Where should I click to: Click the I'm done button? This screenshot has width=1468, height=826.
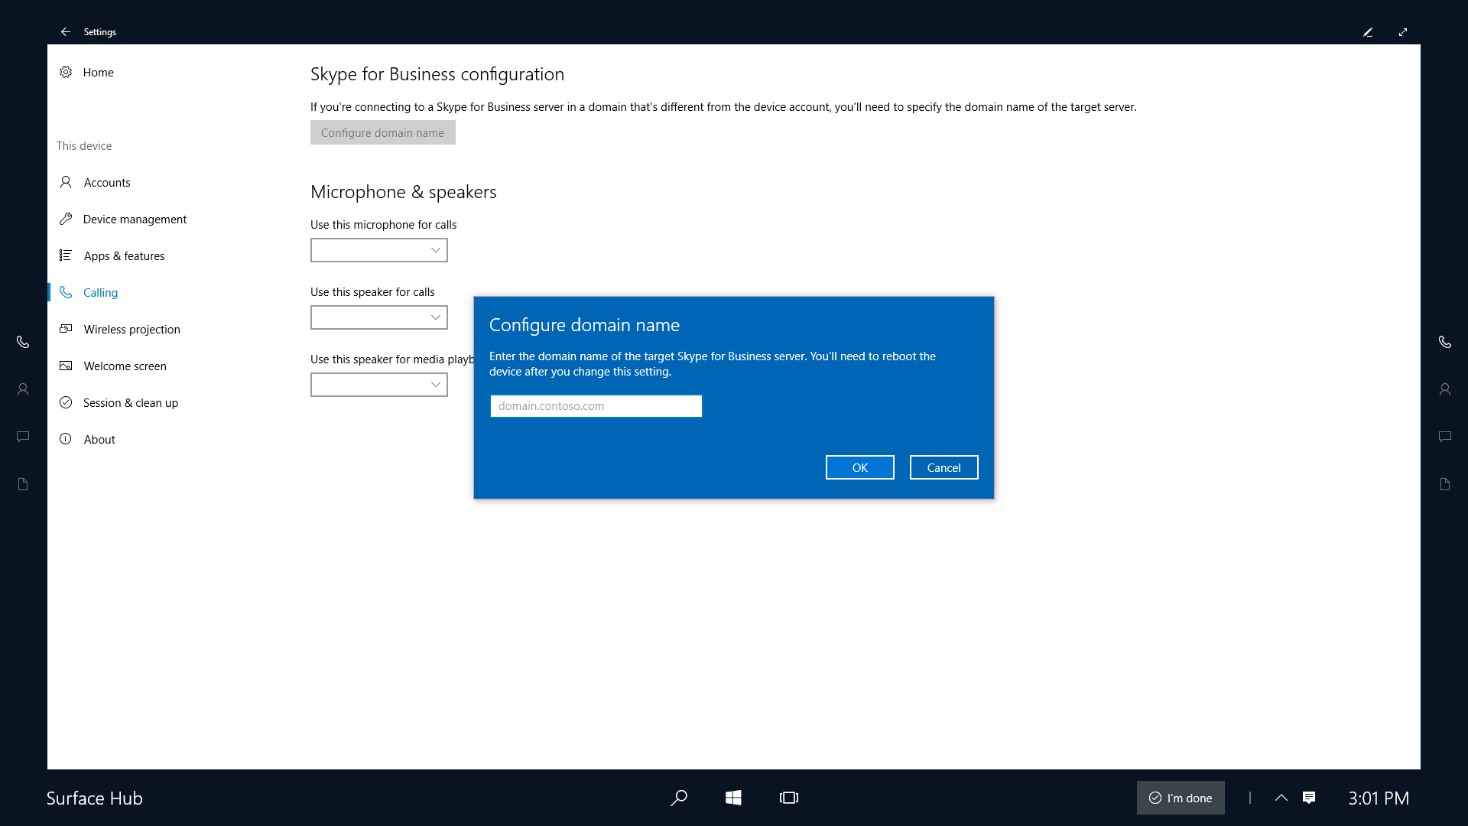pyautogui.click(x=1180, y=798)
